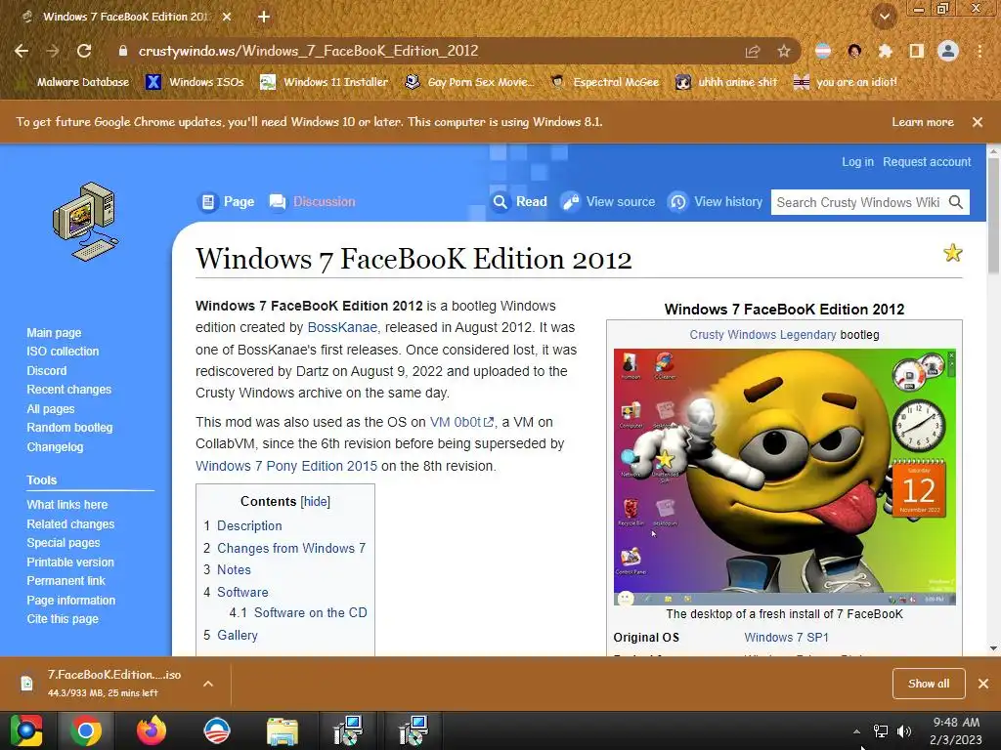1001x750 pixels.
Task: Open a new tab with the plus button
Action: tap(264, 17)
